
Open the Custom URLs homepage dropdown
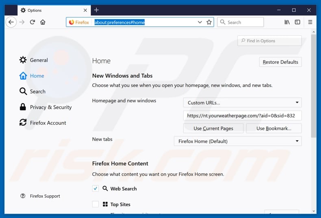click(x=242, y=103)
